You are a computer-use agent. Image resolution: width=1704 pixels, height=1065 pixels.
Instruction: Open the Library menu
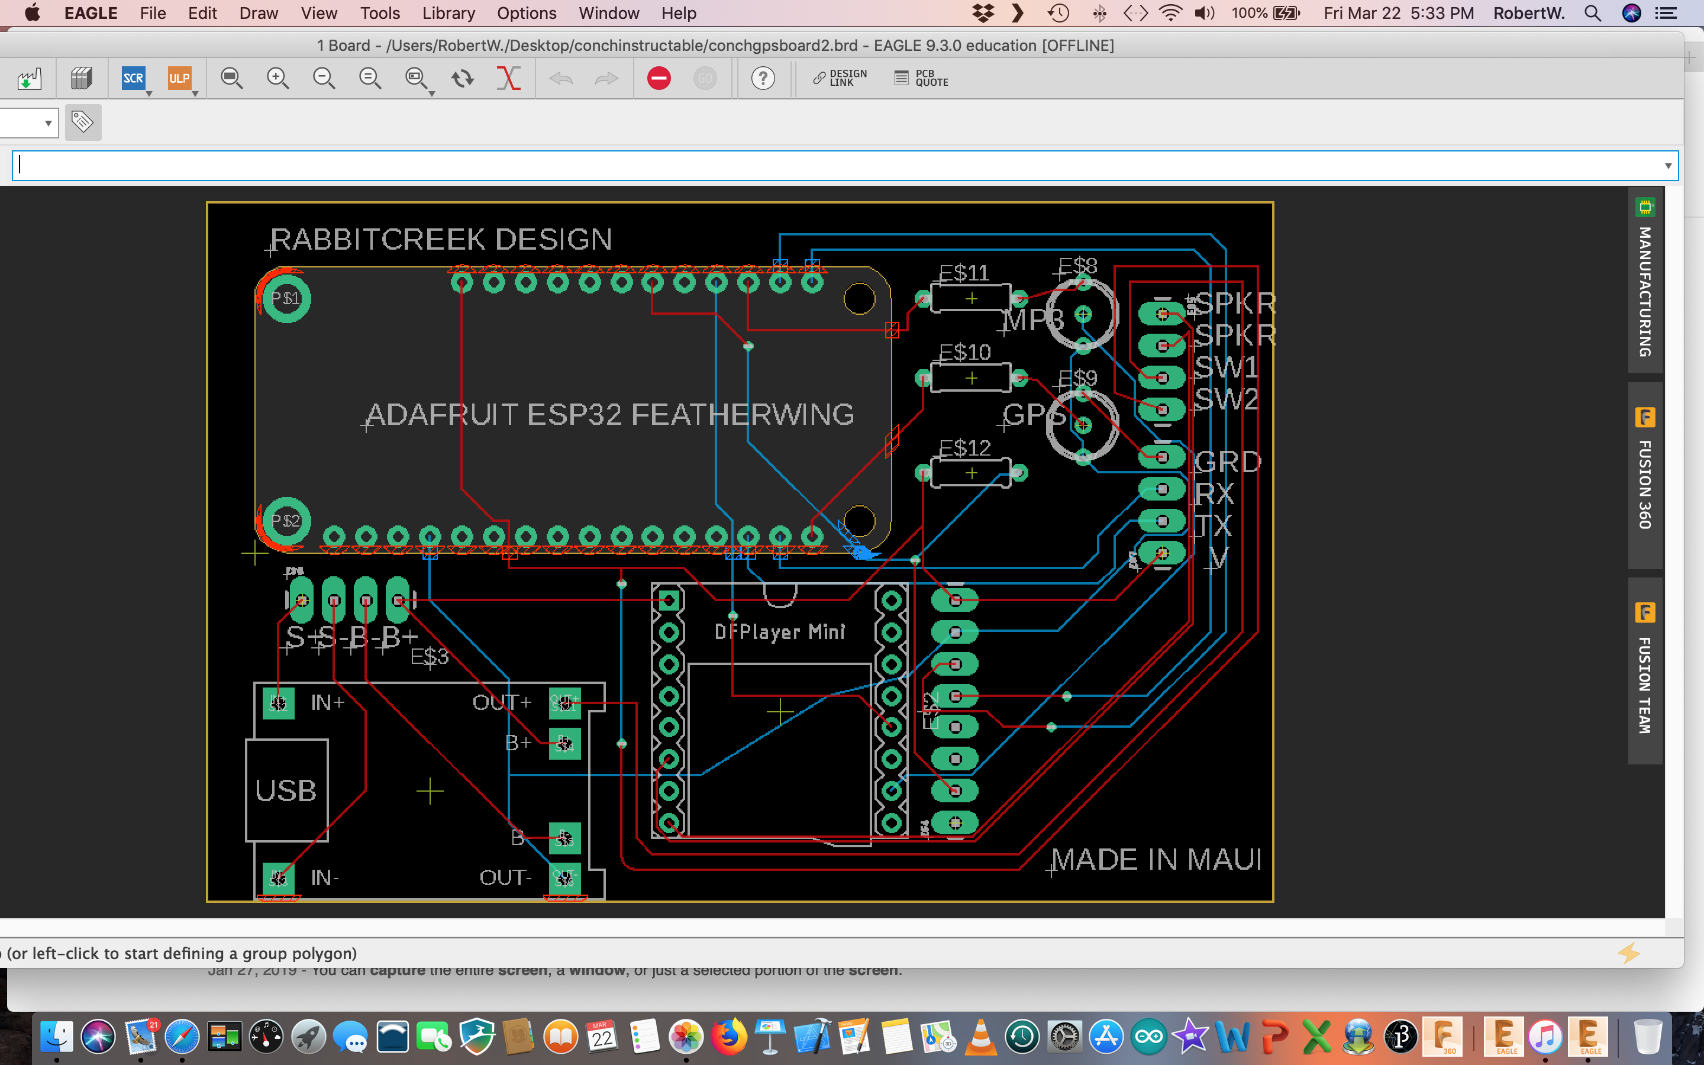point(448,12)
